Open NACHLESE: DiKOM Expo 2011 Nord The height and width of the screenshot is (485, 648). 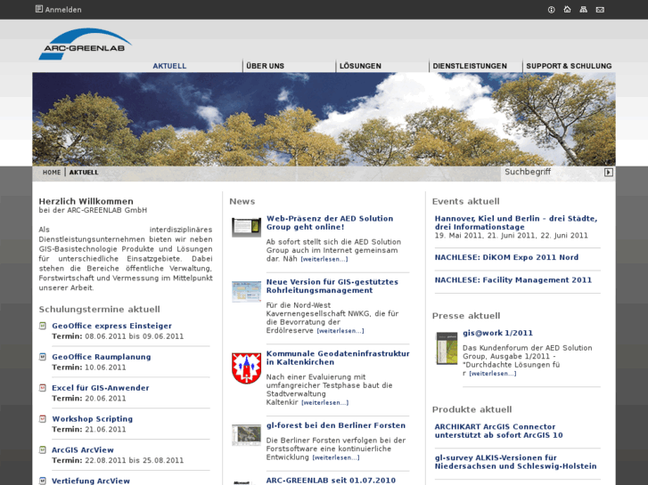[506, 257]
